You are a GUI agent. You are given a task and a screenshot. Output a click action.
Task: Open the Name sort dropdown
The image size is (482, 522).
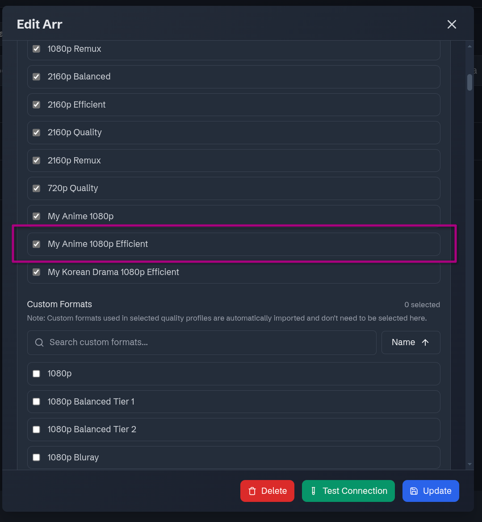tap(411, 342)
